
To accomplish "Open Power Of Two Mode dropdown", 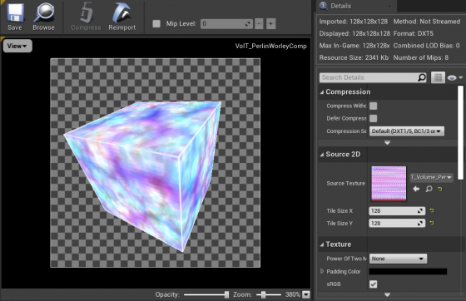I will click(398, 259).
